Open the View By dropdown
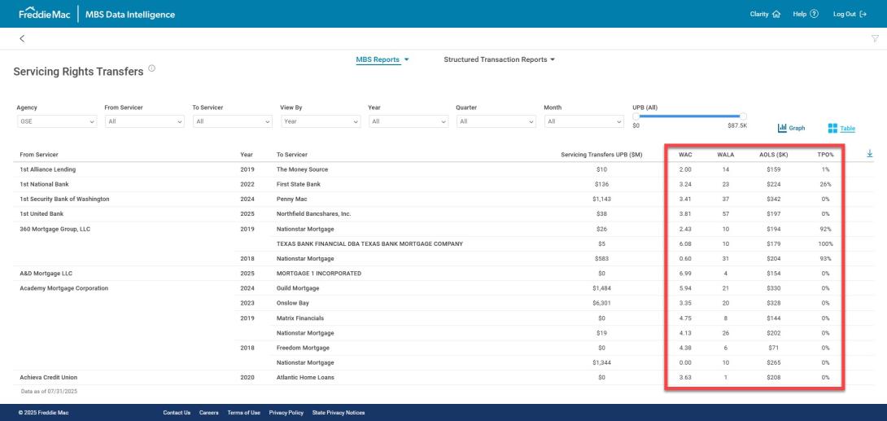 (x=321, y=121)
